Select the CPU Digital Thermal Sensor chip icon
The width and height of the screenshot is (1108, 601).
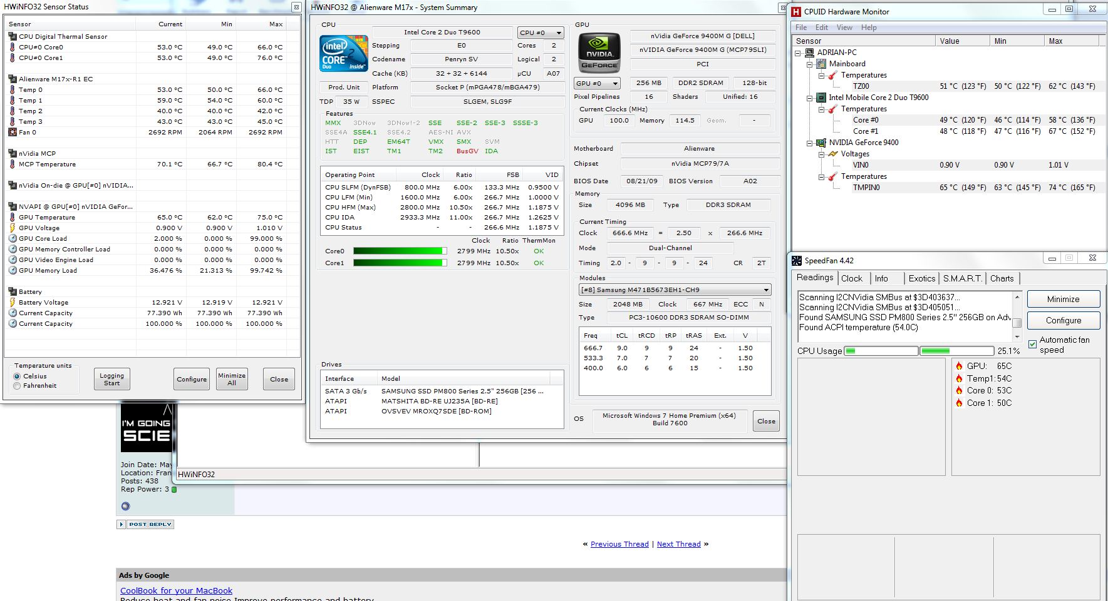point(13,36)
